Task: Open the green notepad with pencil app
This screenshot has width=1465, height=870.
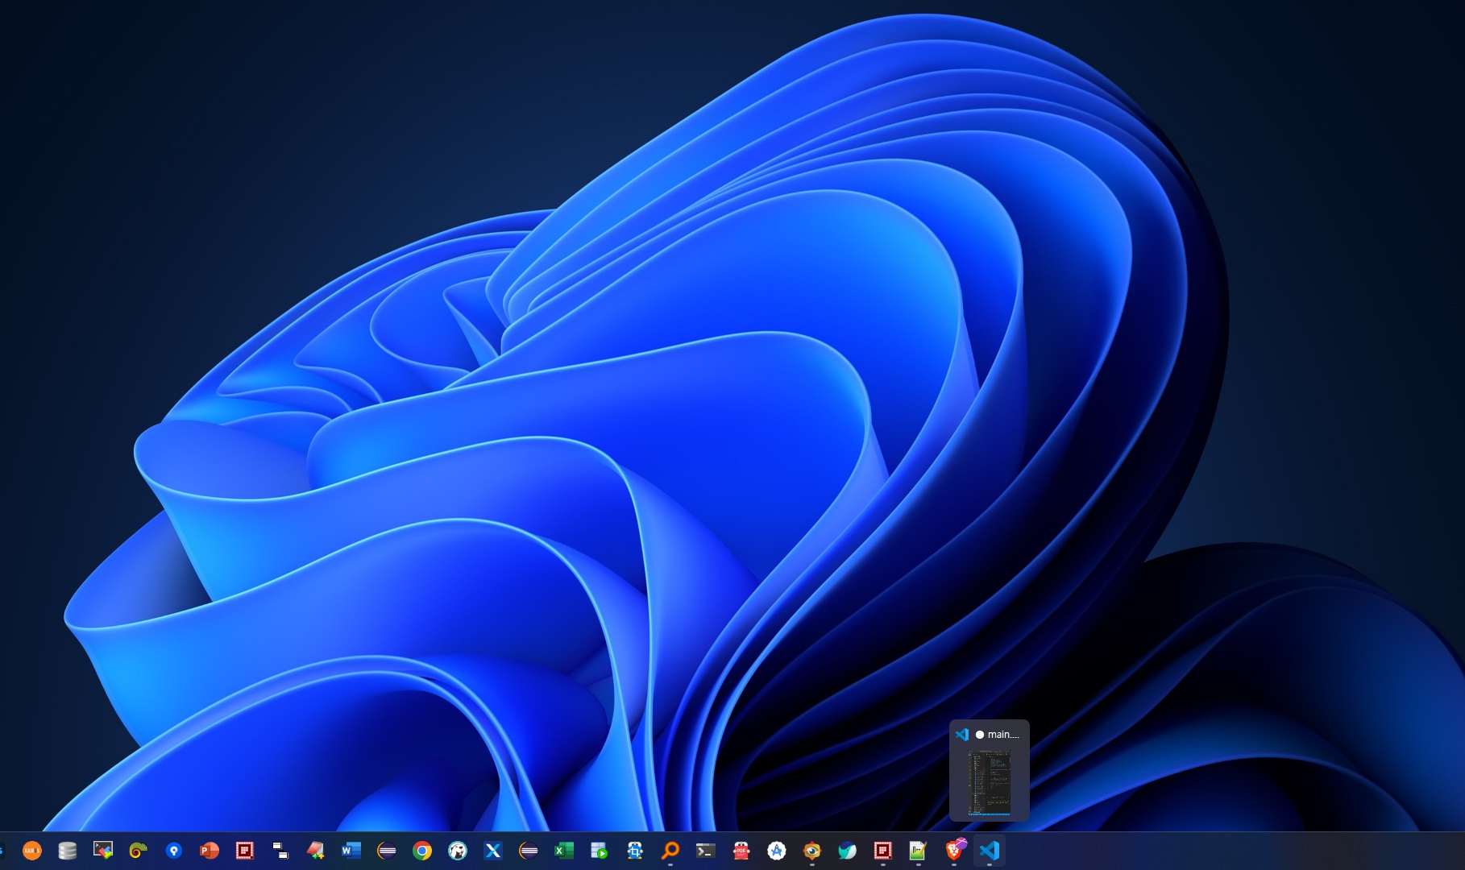Action: point(919,851)
